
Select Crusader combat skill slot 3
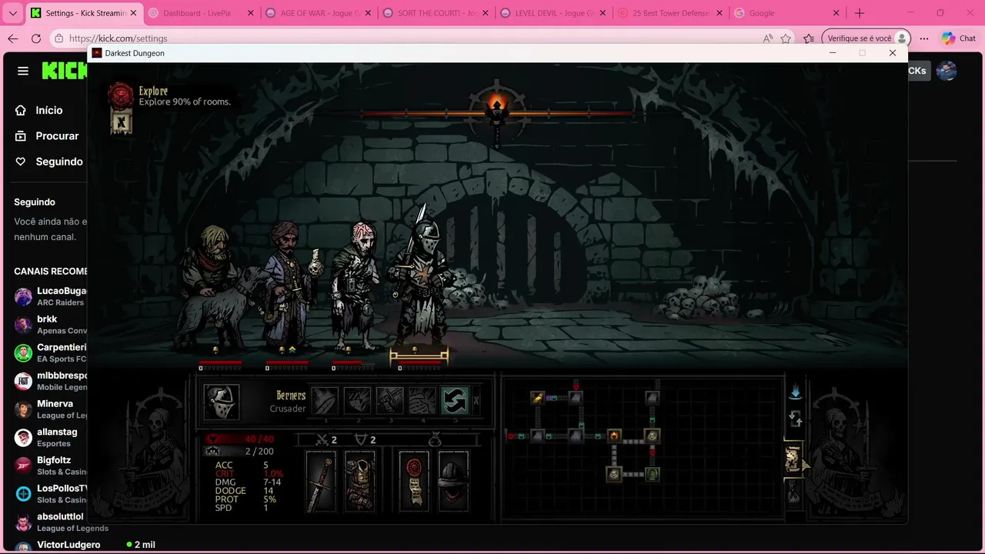pyautogui.click(x=390, y=401)
